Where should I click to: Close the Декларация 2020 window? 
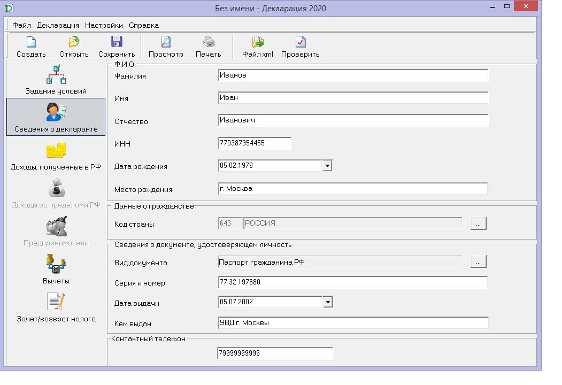click(x=526, y=6)
